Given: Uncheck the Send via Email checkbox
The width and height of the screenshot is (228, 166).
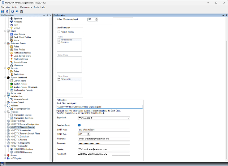Looking at the screenshot, I should [79, 125].
